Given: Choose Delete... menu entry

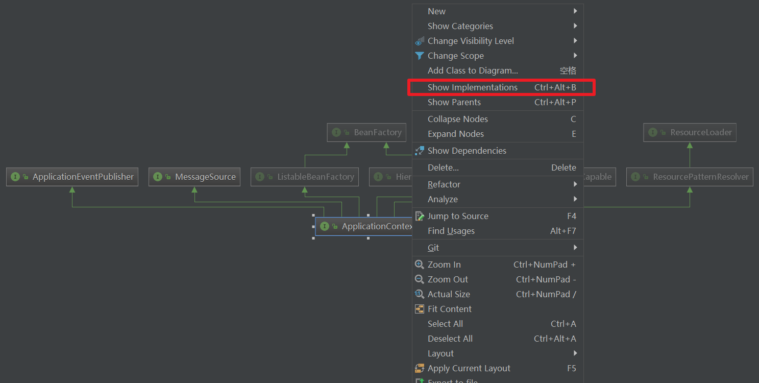Looking at the screenshot, I should pos(498,167).
